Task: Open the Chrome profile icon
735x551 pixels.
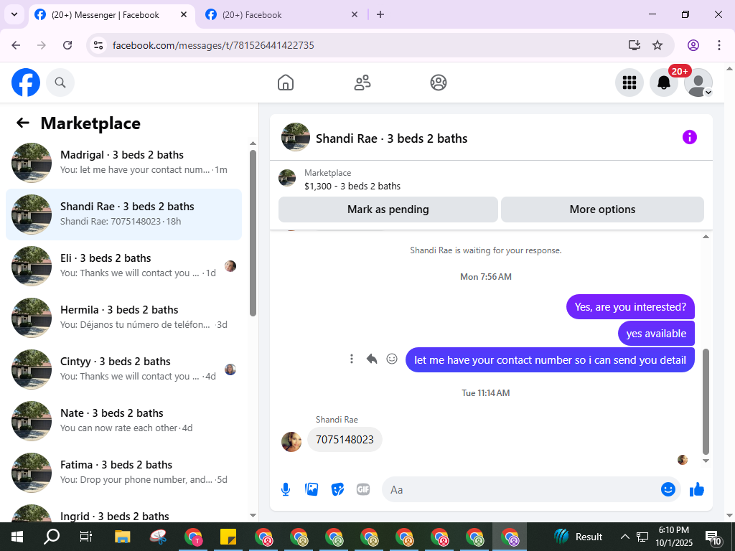Action: (x=693, y=45)
